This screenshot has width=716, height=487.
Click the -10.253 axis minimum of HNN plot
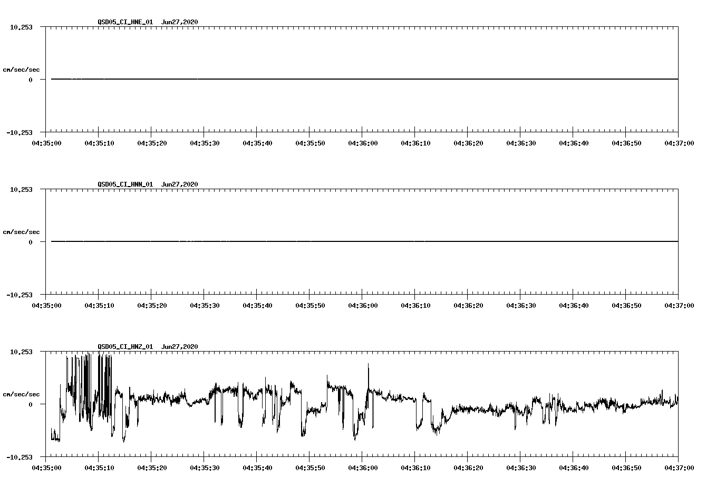[20, 295]
